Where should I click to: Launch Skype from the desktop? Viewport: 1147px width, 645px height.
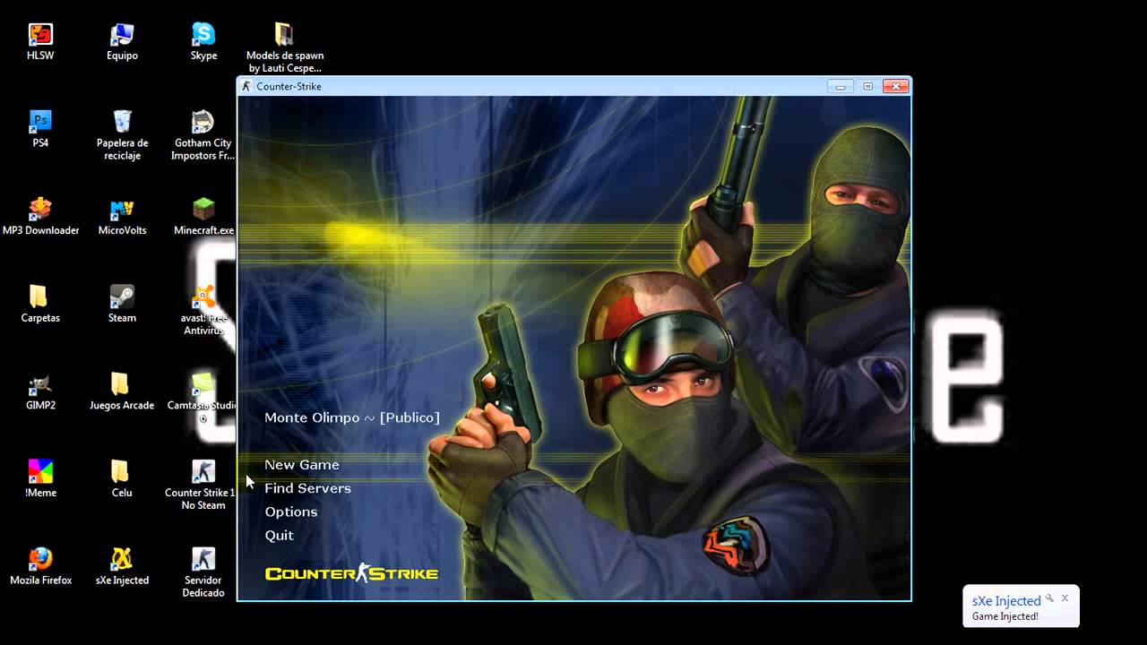(203, 42)
